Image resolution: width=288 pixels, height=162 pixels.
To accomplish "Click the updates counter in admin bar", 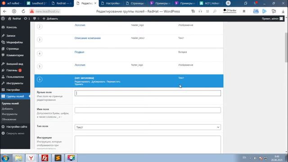I will point(27,18).
